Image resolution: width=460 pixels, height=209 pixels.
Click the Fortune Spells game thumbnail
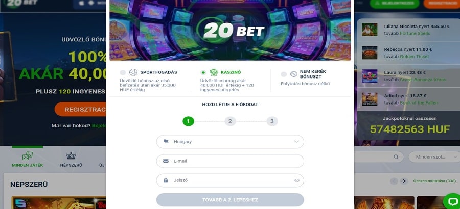point(369,30)
